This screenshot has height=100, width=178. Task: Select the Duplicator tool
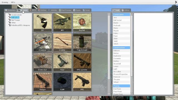coord(122,56)
